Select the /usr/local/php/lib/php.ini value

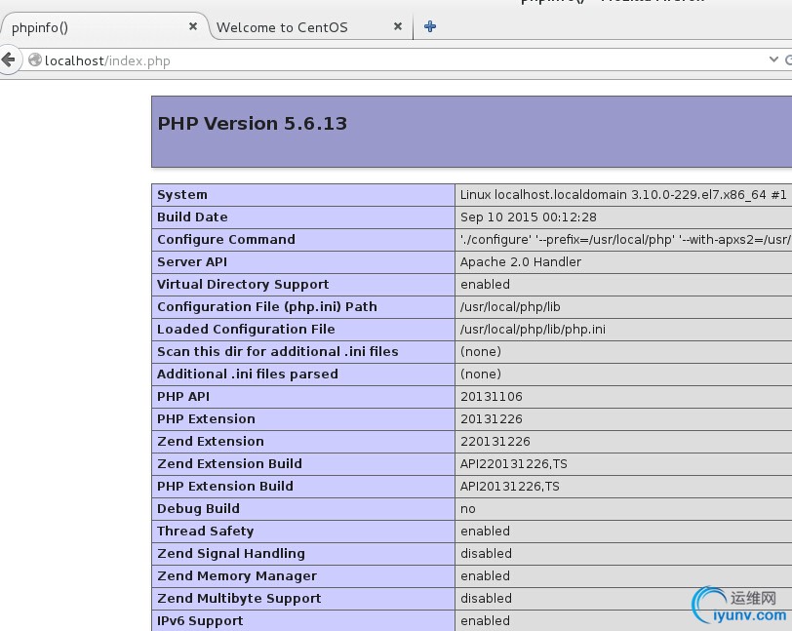pos(533,330)
